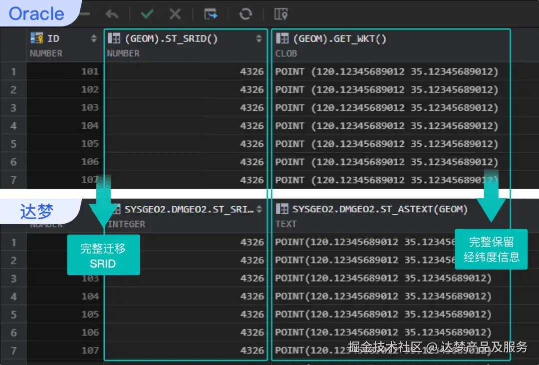Viewport: 539px width, 365px height.
Task: Click ID cell 106 in 达梦 grid
Action: click(x=65, y=333)
